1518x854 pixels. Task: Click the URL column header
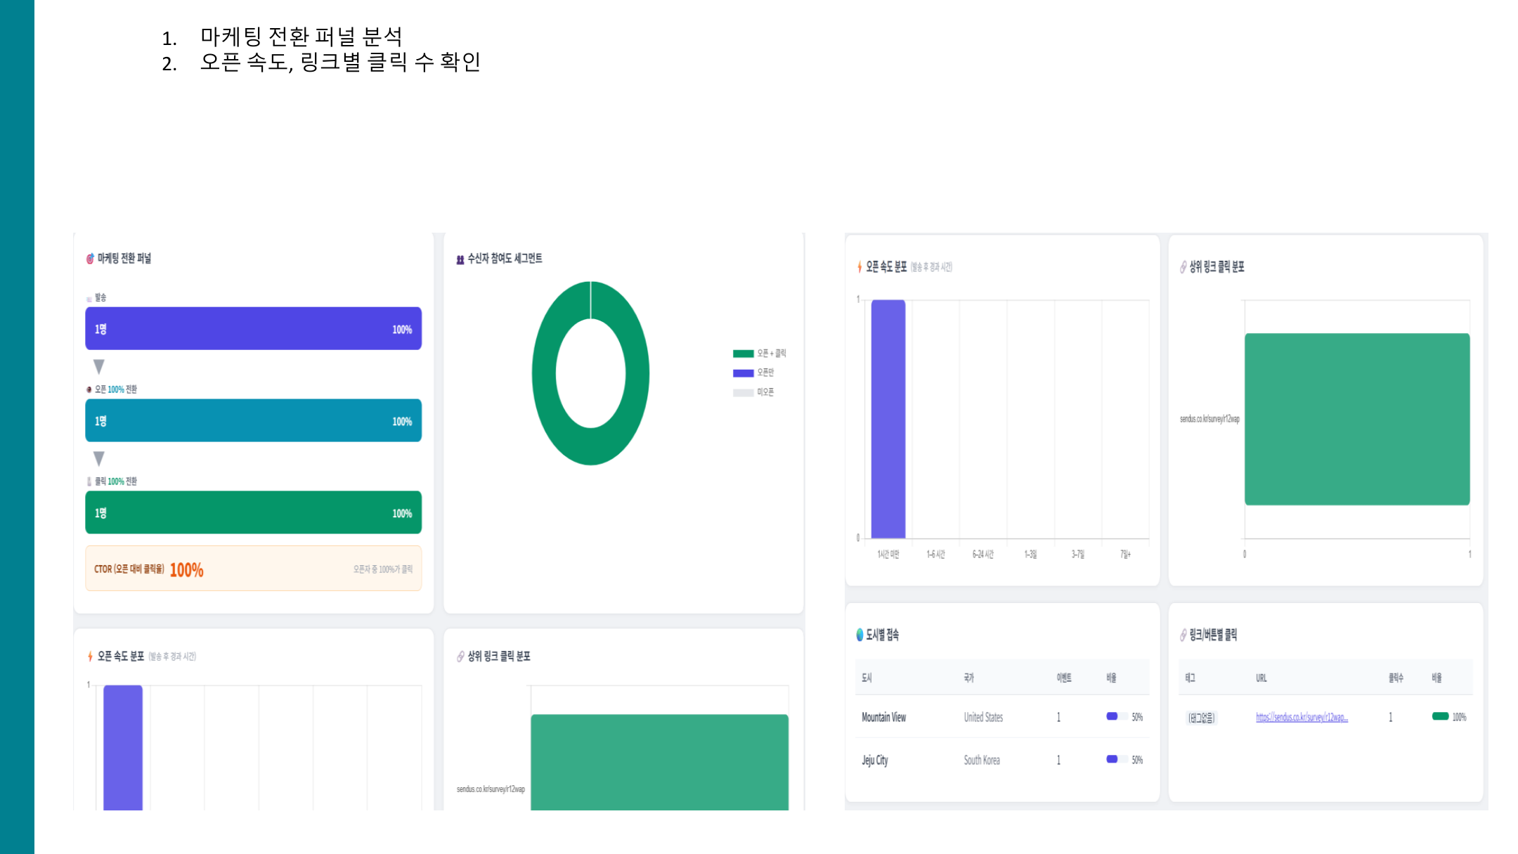[1261, 678]
